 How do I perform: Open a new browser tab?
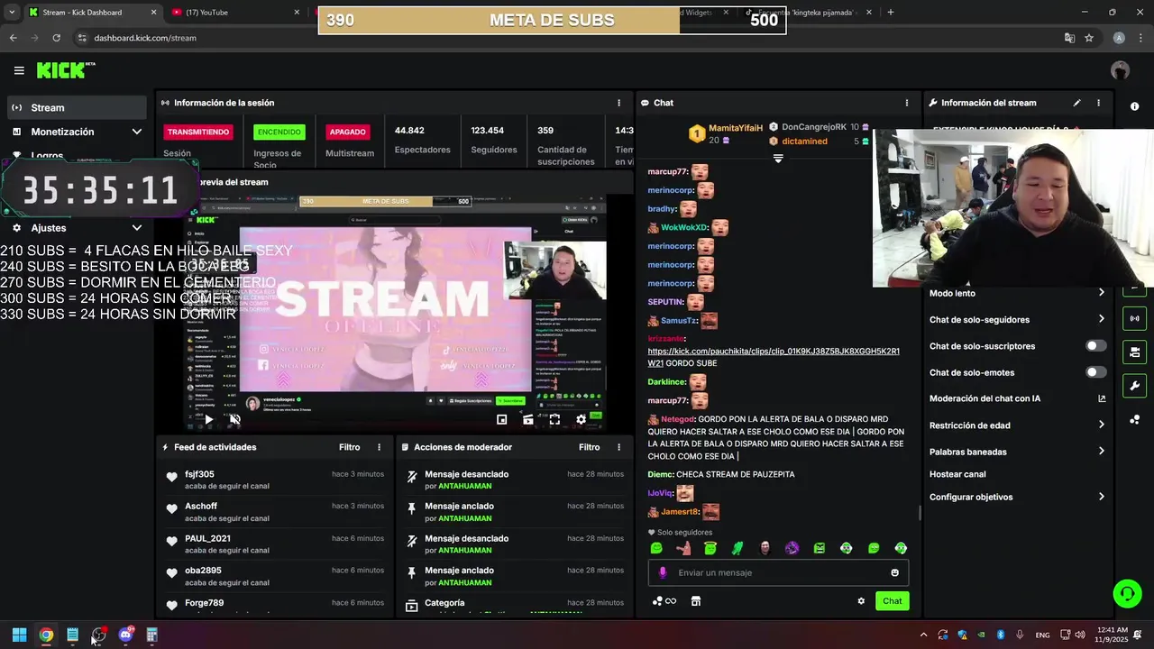[891, 13]
